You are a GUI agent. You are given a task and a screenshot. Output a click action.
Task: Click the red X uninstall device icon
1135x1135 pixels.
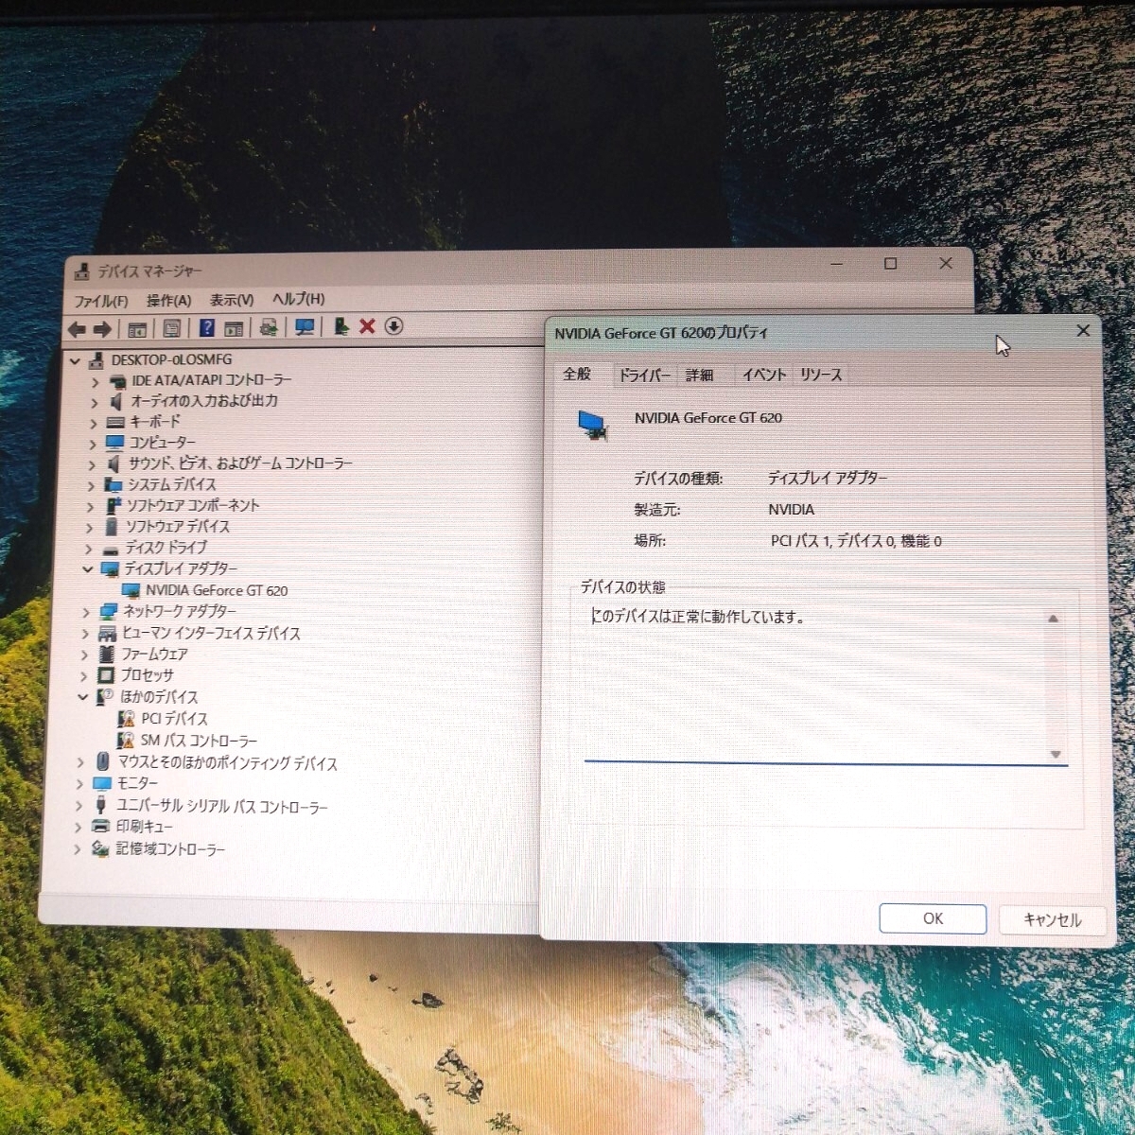[x=367, y=328]
